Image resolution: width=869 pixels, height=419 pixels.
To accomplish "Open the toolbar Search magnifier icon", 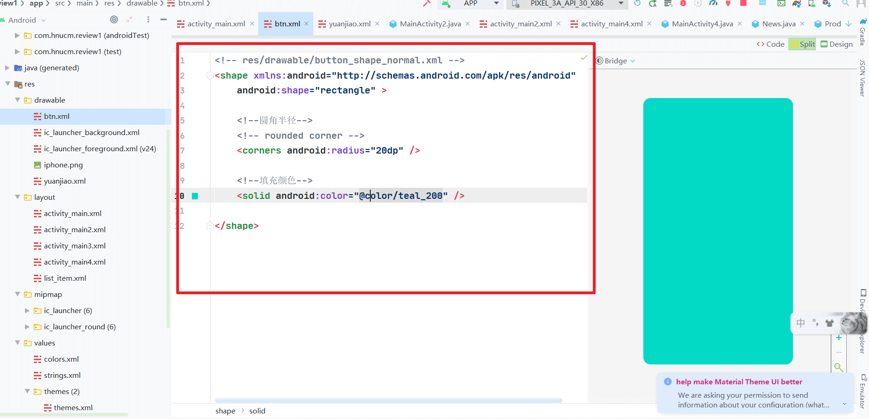I will tap(845, 3).
